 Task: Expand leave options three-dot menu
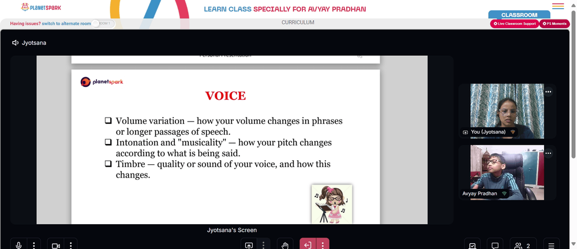323,244
